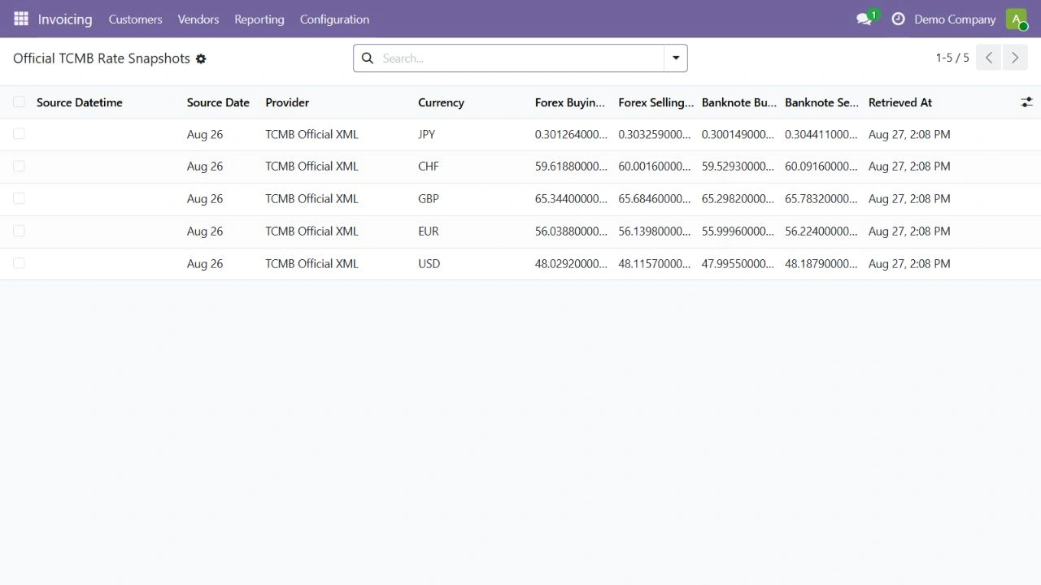Select the USD row checkbox

19,263
